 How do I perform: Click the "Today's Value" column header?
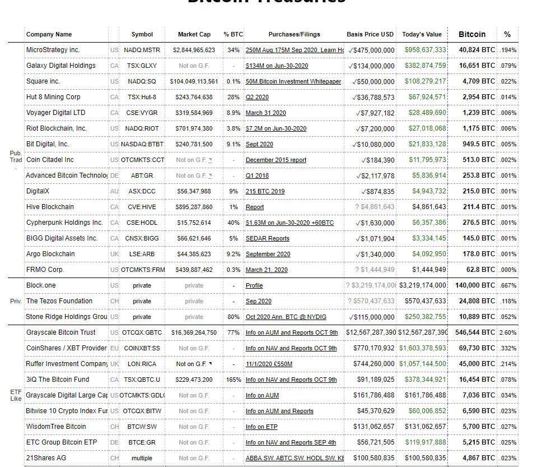422,34
